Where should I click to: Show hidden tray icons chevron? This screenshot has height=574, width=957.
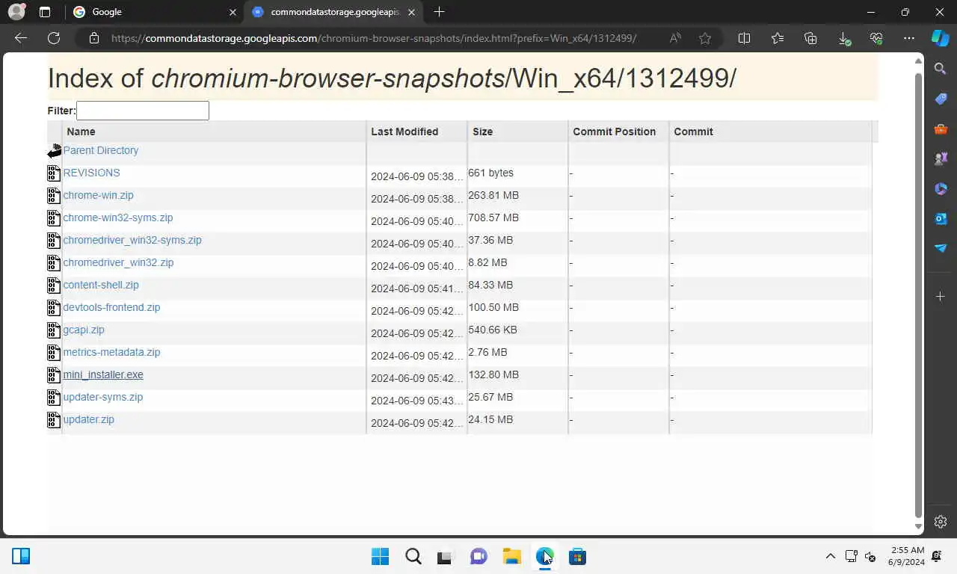point(830,556)
